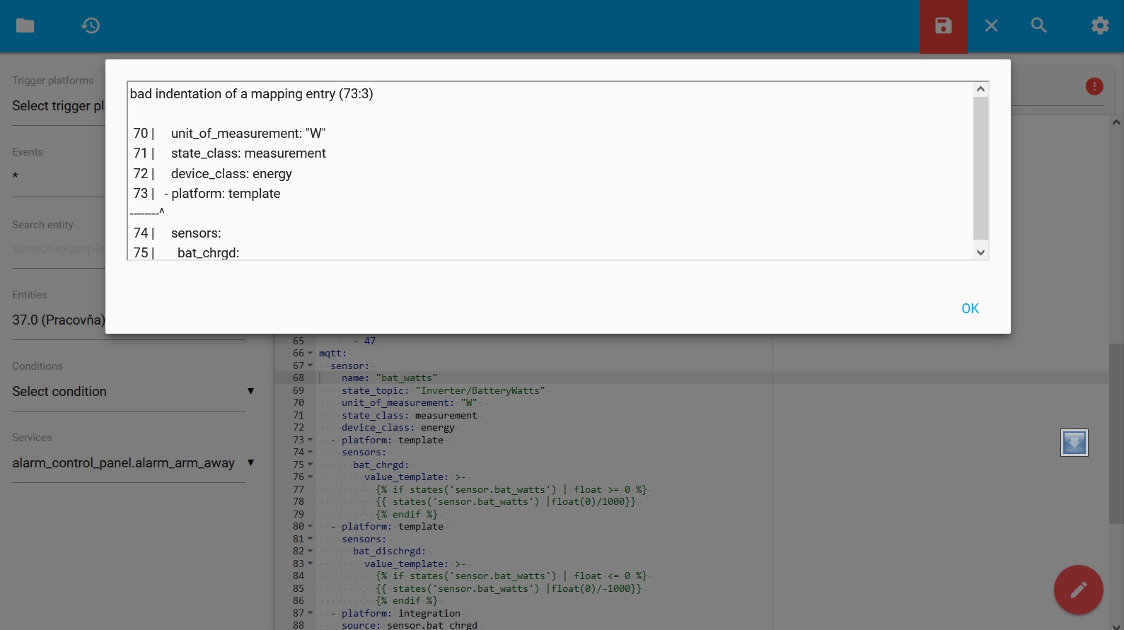Screen dimensions: 1124x630
Task: Collapse the bat_chrgd block at line 75
Action: tap(311, 465)
